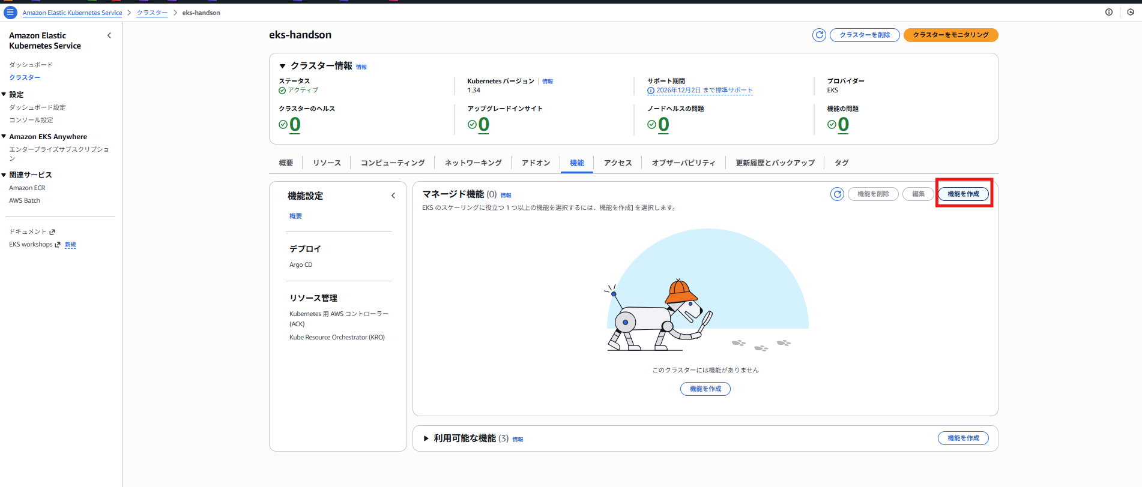Screen dimensions: 1142x487
Task: Click the アクティブ status text
Action: click(303, 90)
